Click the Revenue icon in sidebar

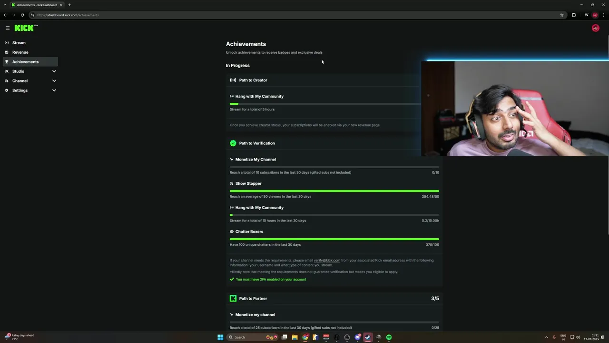7,52
